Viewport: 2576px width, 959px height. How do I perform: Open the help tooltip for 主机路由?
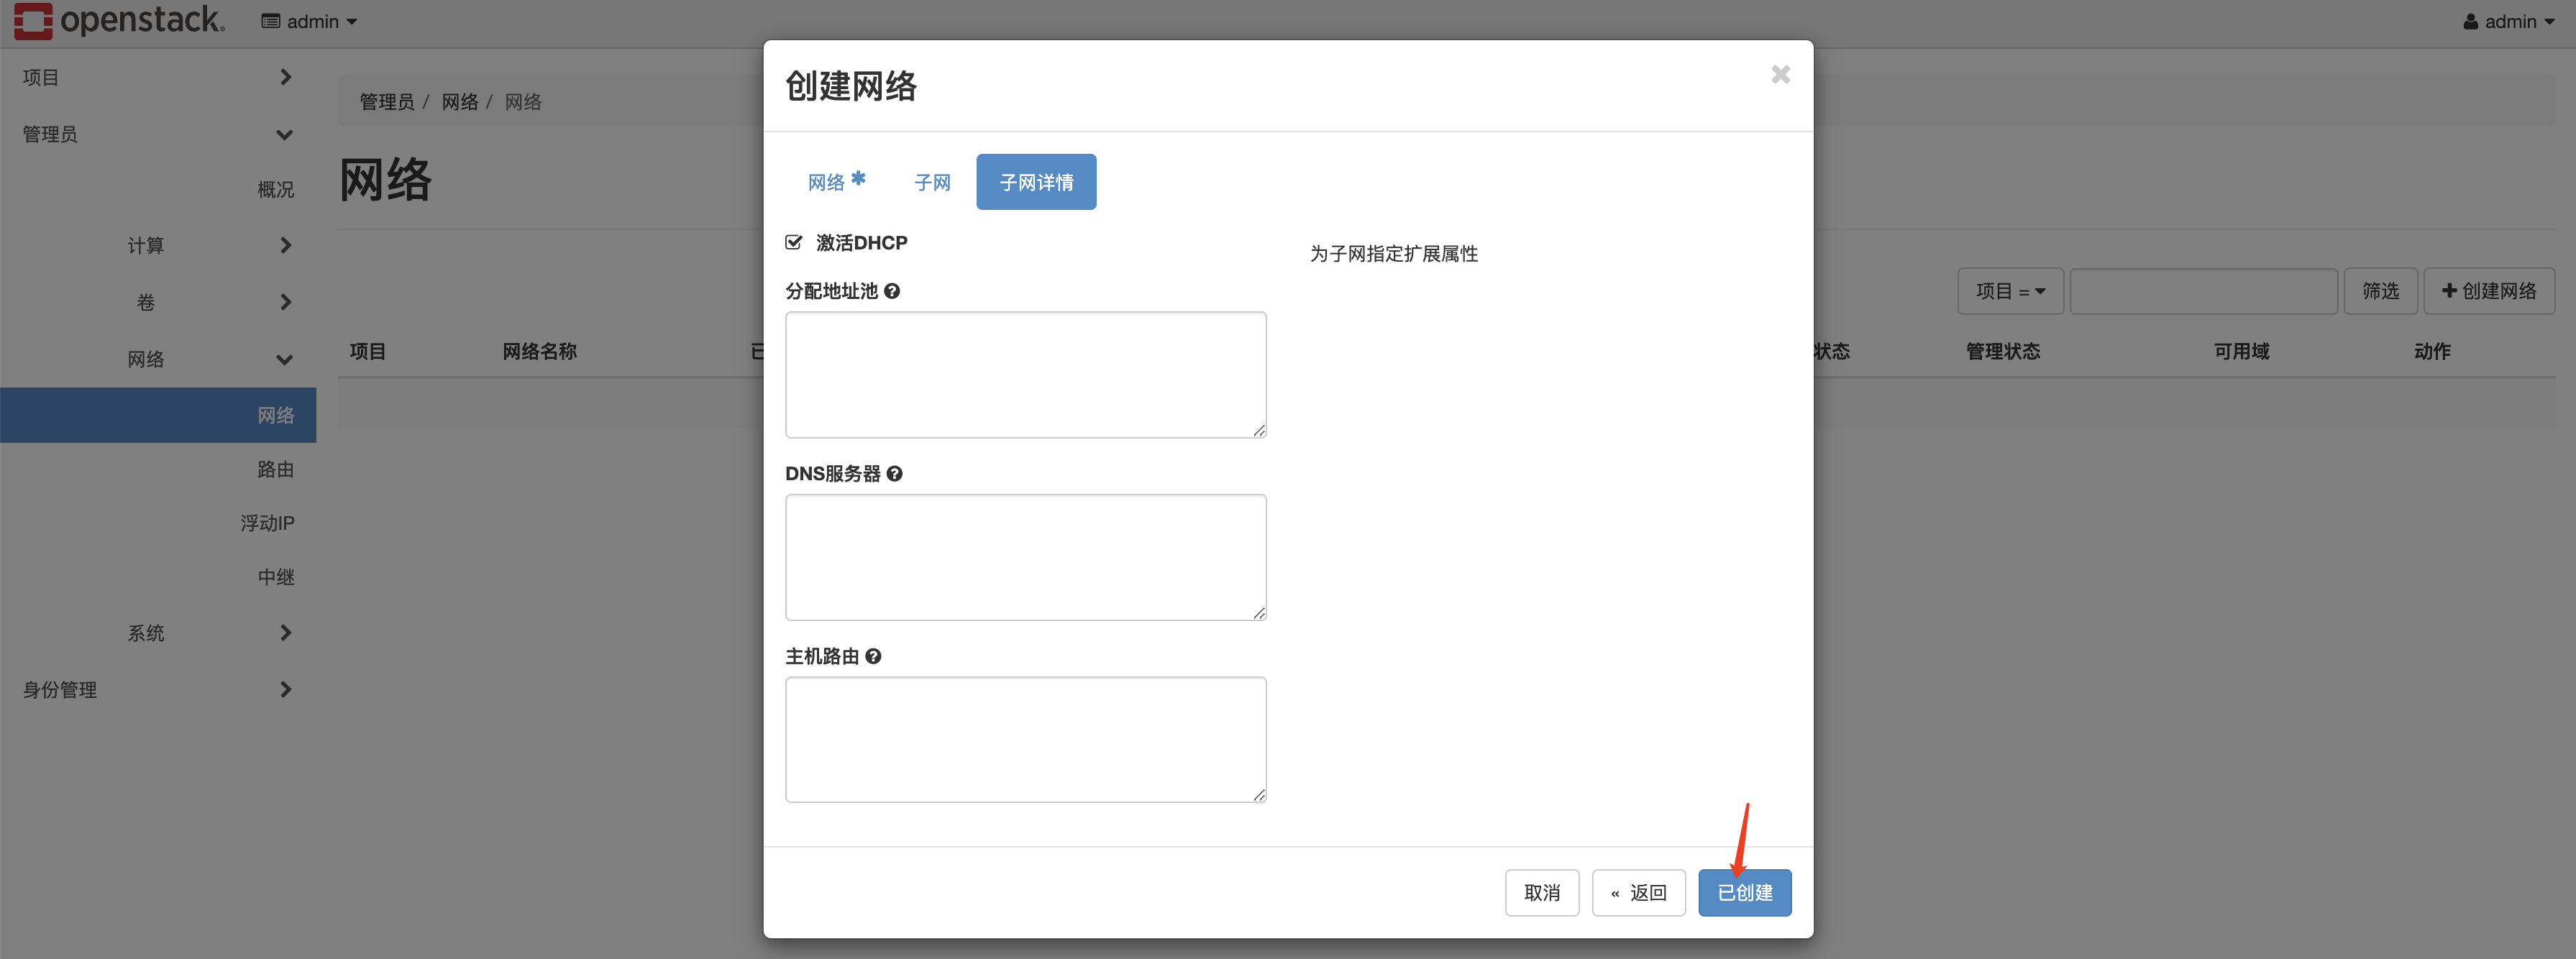[874, 656]
